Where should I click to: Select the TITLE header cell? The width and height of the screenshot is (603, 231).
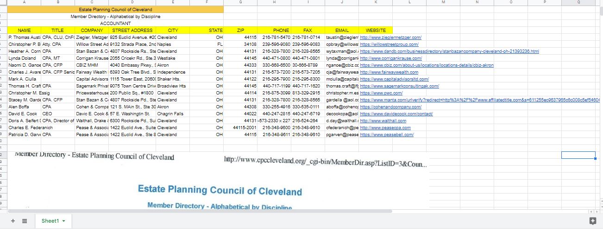[58, 30]
